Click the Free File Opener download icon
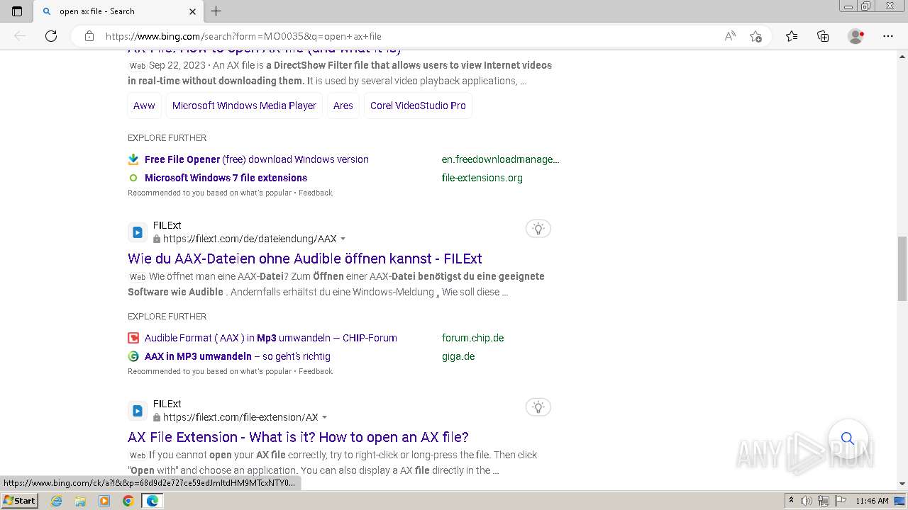The image size is (908, 510). pyautogui.click(x=133, y=159)
